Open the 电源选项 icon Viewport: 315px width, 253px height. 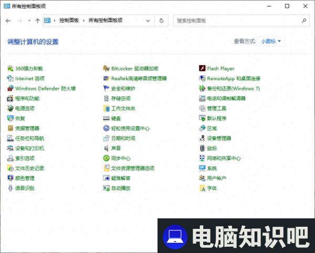point(10,108)
